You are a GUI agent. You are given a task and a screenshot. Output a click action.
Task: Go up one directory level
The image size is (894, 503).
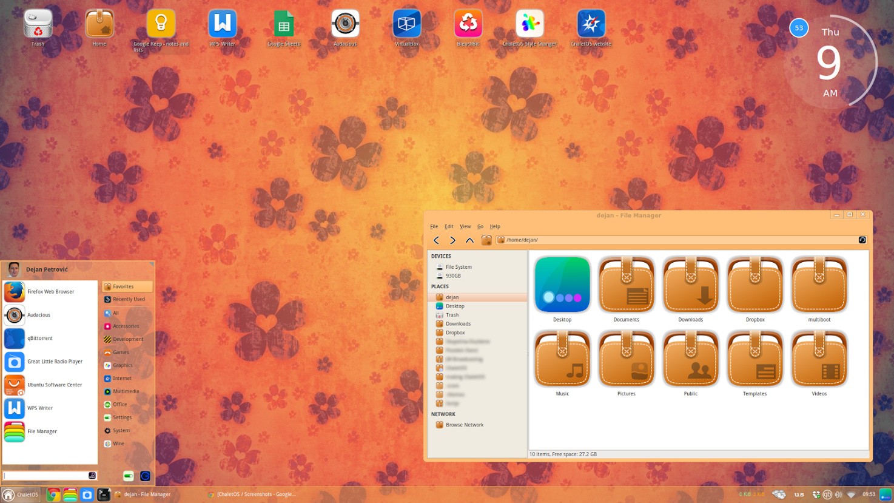(x=469, y=240)
